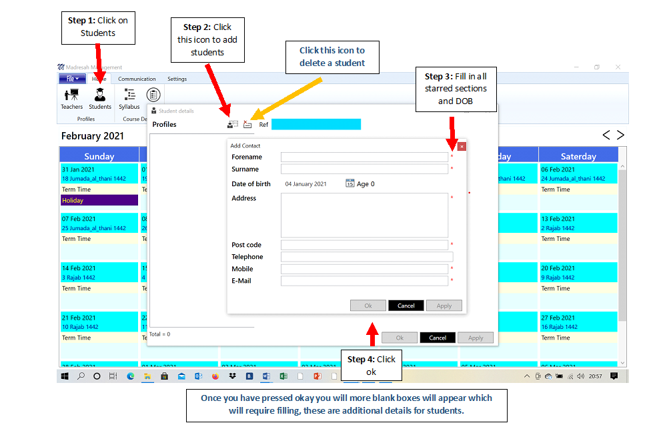Open the date of birth calendar picker
This screenshot has height=435, width=669.
(350, 183)
